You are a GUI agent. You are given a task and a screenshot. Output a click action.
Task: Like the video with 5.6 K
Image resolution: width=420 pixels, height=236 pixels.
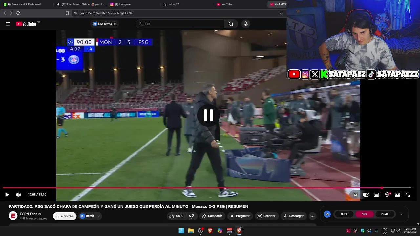[176, 216]
